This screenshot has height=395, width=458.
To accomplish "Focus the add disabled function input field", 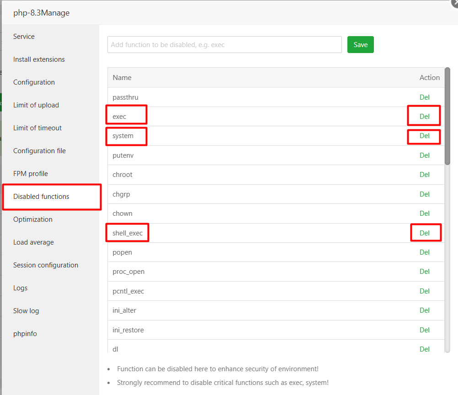I will [224, 45].
